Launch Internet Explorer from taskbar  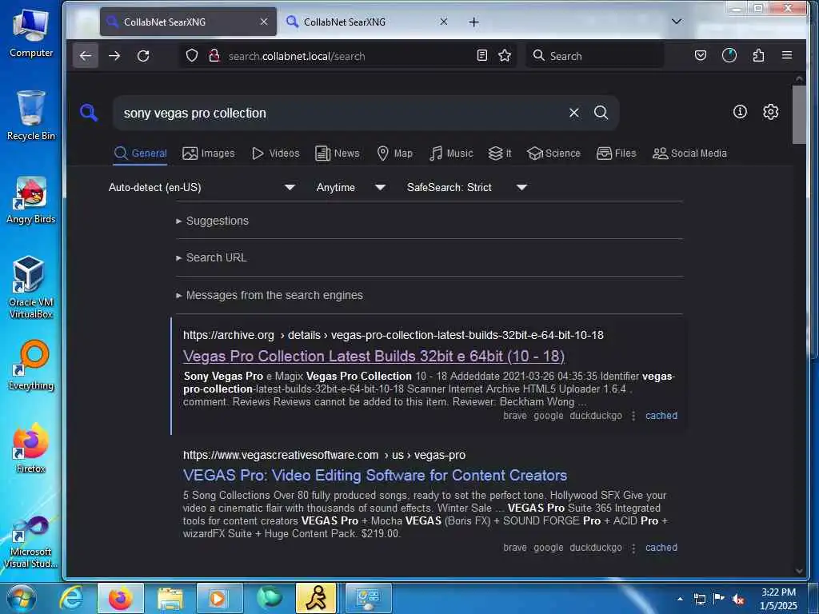pos(71,598)
